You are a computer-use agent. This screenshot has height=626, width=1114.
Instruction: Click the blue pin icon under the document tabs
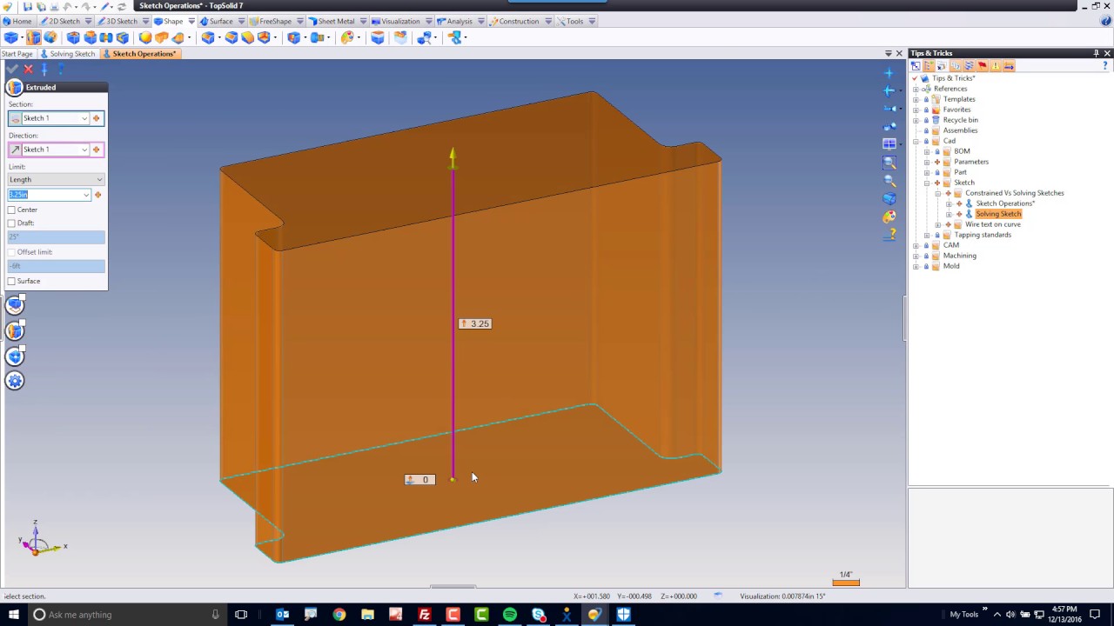tap(44, 69)
